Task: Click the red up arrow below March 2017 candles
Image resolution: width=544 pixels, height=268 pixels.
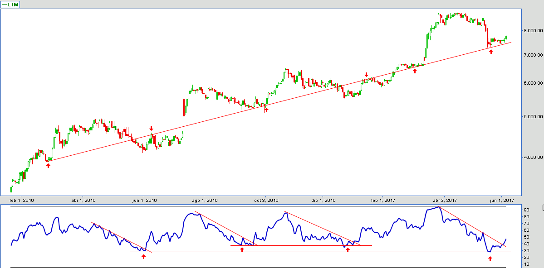Action: [x=415, y=71]
